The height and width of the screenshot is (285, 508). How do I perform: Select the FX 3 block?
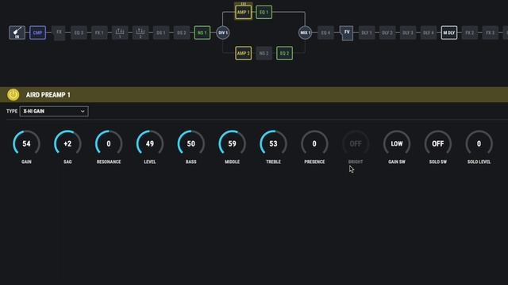tap(491, 32)
